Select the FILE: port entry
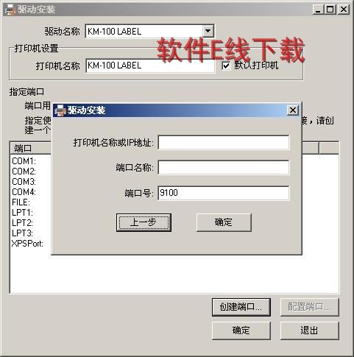The width and height of the screenshot is (354, 357). pyautogui.click(x=21, y=202)
